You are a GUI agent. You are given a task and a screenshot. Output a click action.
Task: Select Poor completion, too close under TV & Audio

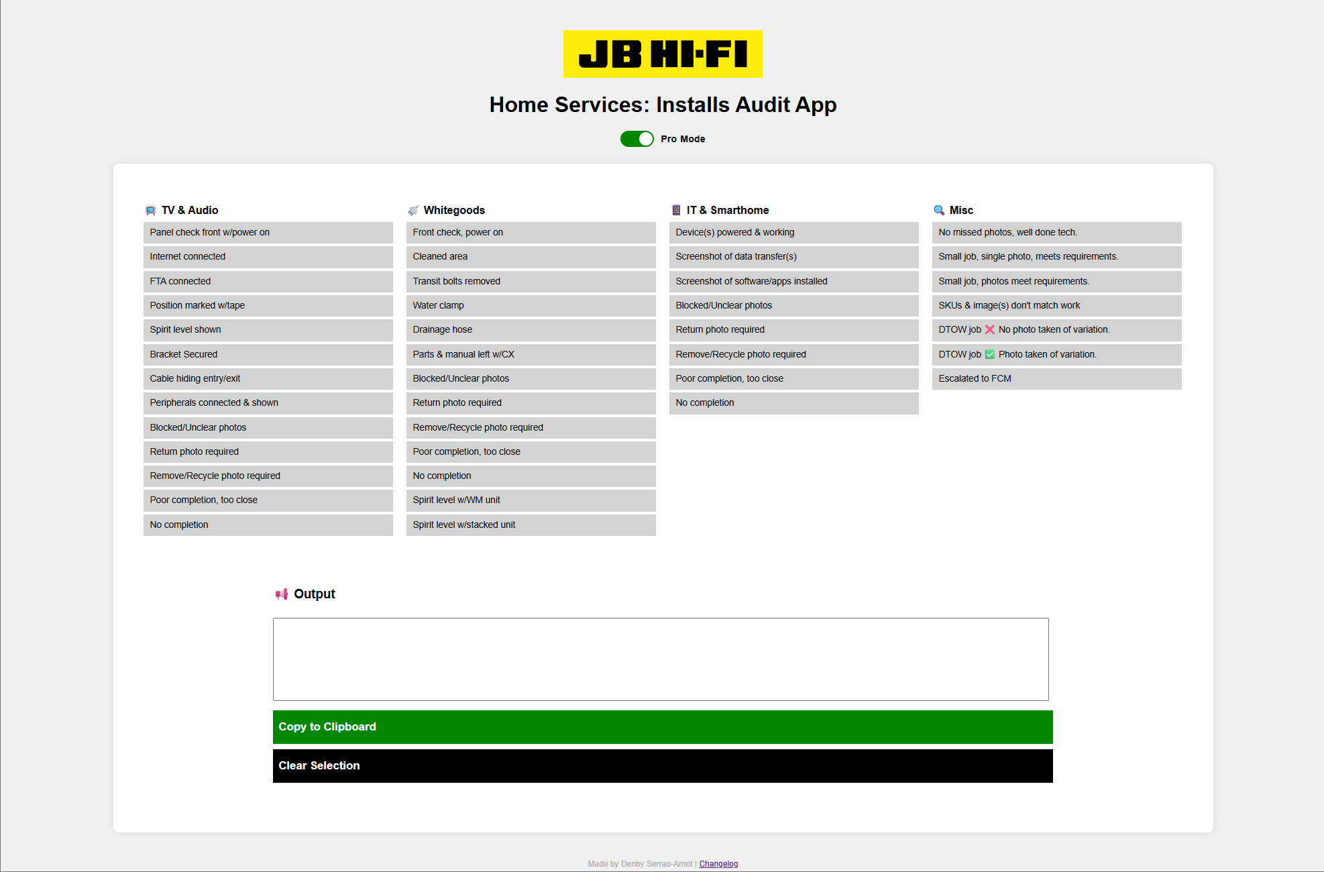tap(268, 500)
